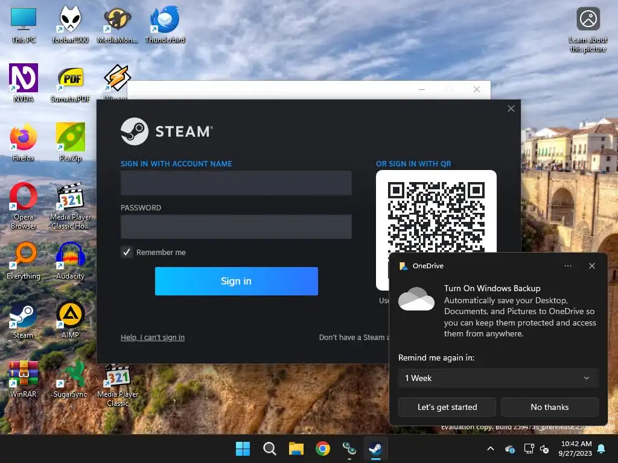Open MediaMonkey desktop shortcut
618x463 pixels.
click(x=117, y=24)
